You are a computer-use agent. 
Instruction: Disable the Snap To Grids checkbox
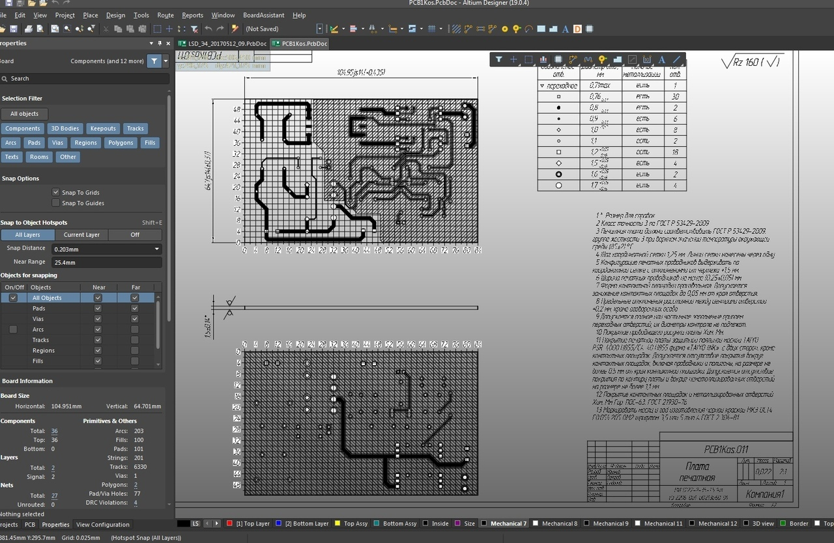(56, 193)
